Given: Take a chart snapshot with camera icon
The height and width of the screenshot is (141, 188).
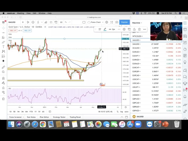Looking at the screenshot, I should 117,22.
